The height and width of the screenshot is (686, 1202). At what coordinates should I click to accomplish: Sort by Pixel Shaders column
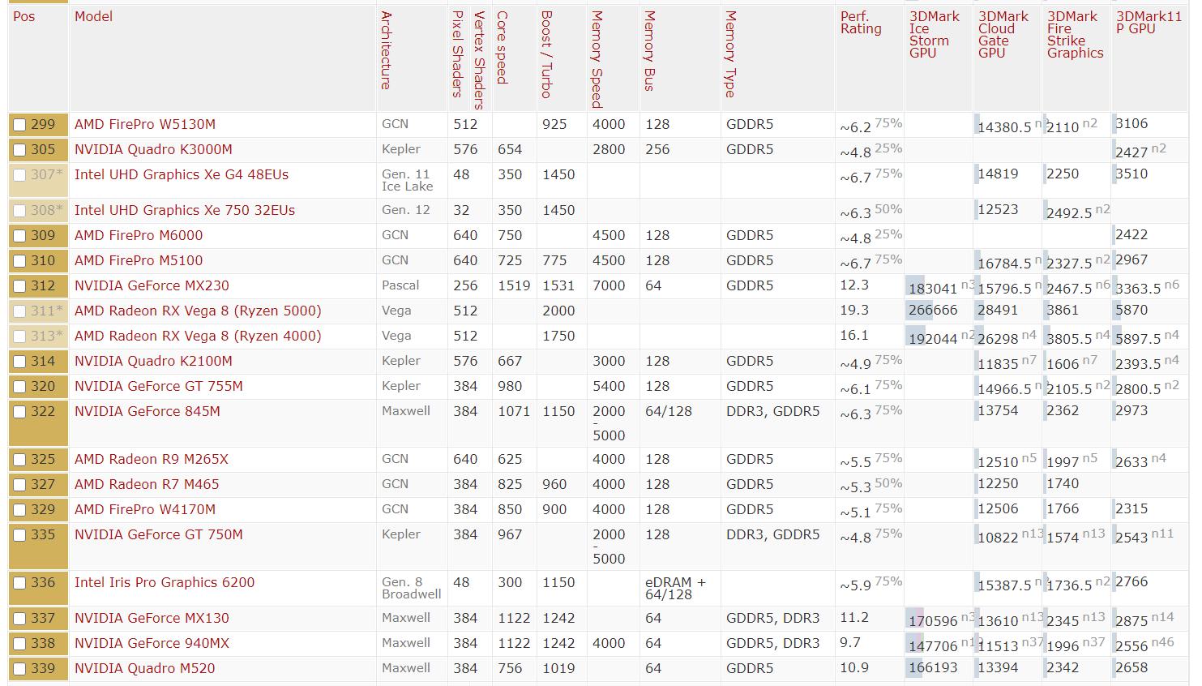click(x=457, y=54)
